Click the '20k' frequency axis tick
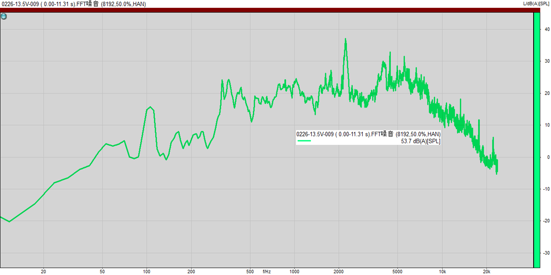The image size is (551, 275). point(486,272)
